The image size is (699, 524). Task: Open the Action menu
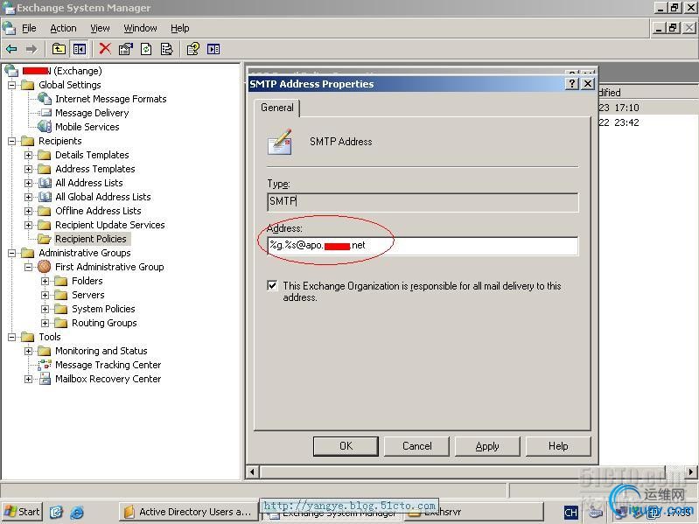(x=63, y=28)
